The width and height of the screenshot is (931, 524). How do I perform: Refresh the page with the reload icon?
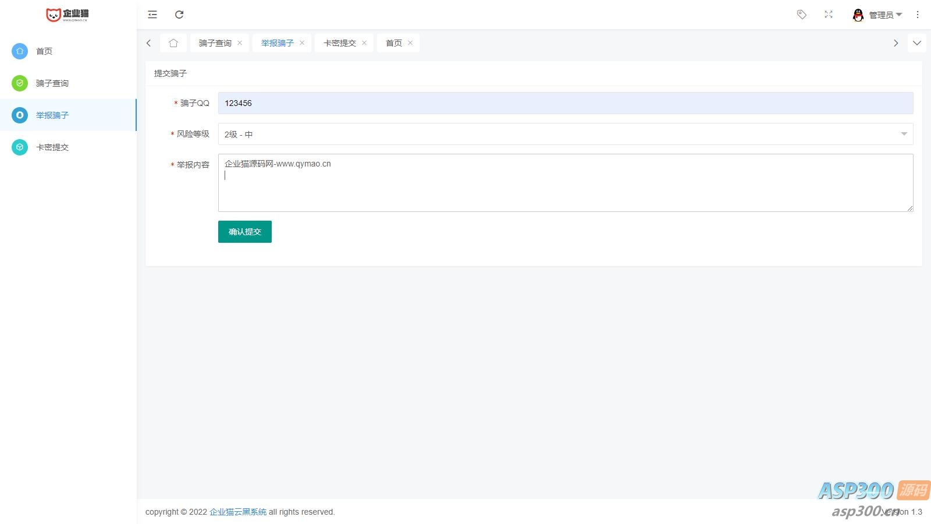(179, 15)
